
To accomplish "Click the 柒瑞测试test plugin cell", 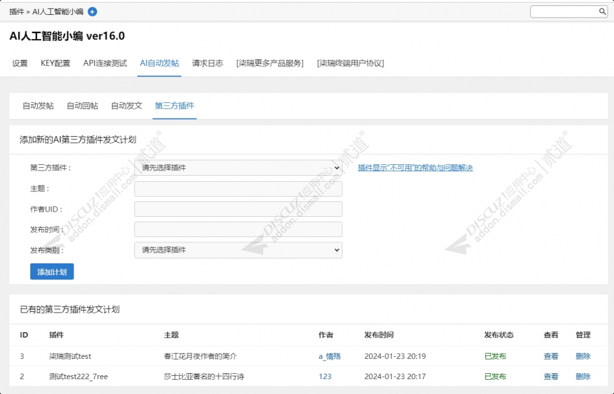I will [x=70, y=356].
